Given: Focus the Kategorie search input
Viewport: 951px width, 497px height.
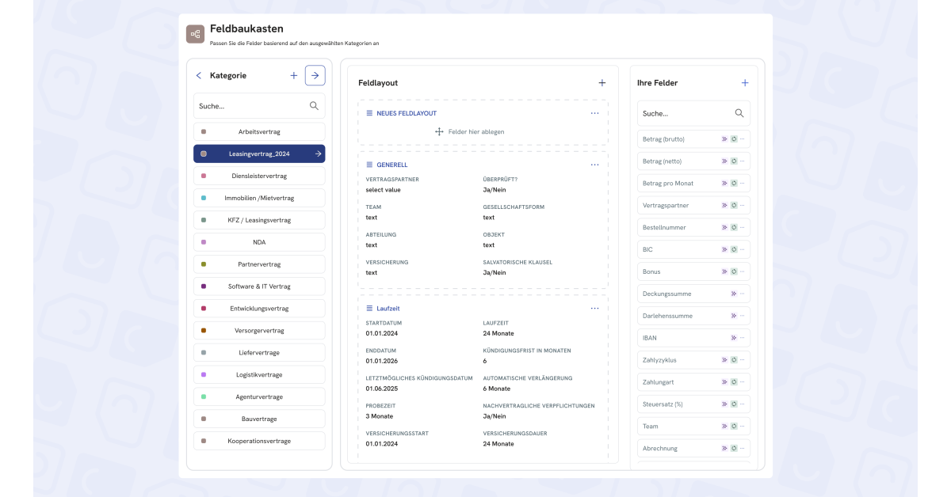Looking at the screenshot, I should [x=259, y=106].
